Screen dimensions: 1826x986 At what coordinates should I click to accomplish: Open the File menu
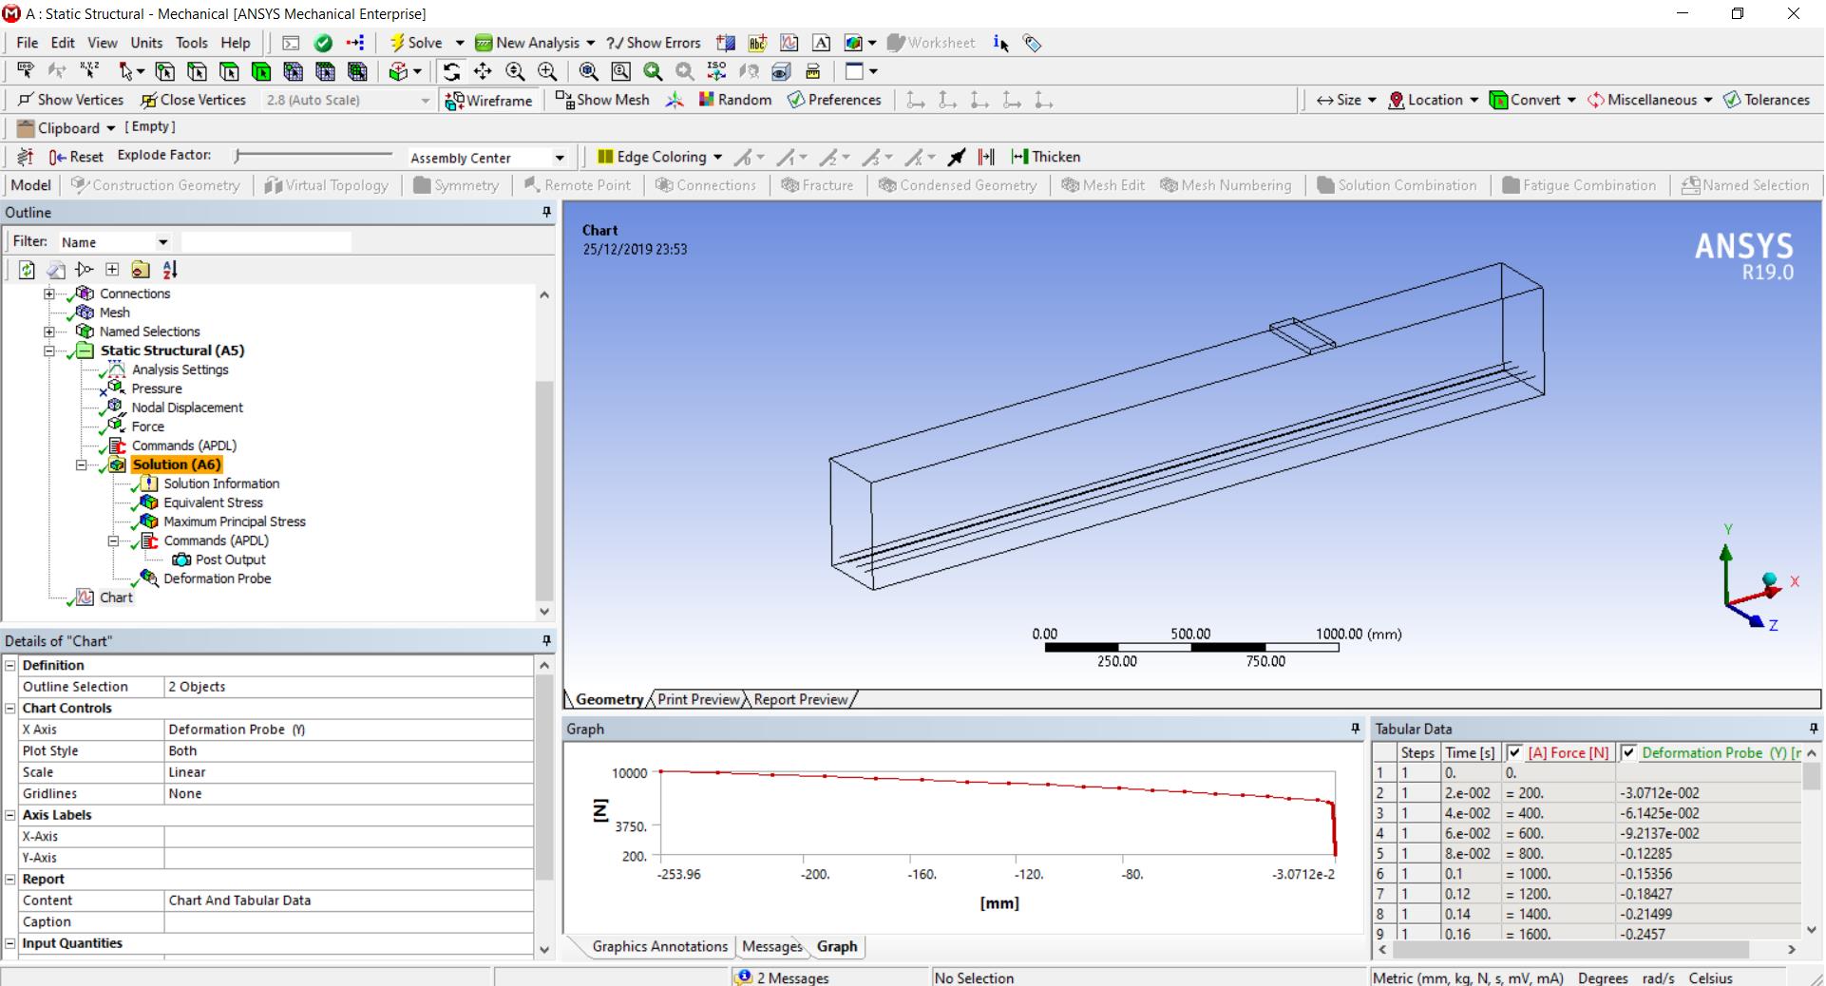[x=28, y=43]
